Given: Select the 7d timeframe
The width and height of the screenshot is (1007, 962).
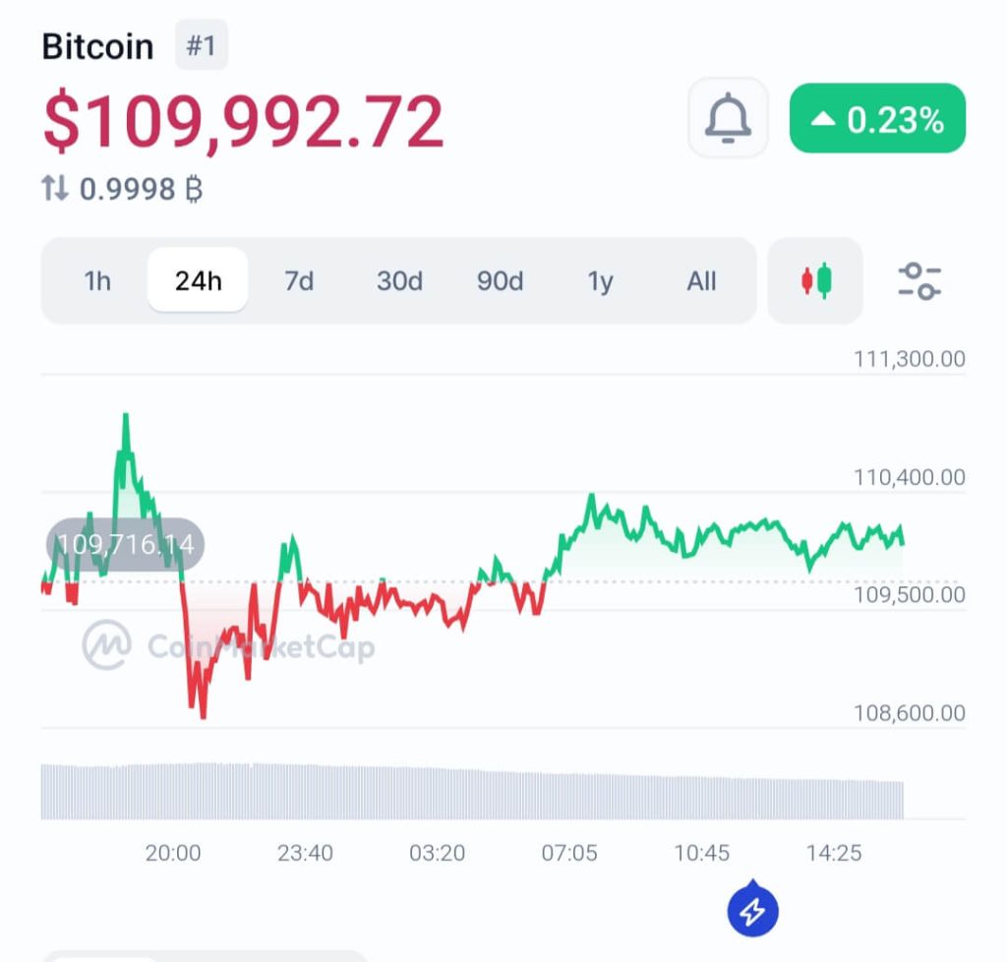Looking at the screenshot, I should point(299,280).
